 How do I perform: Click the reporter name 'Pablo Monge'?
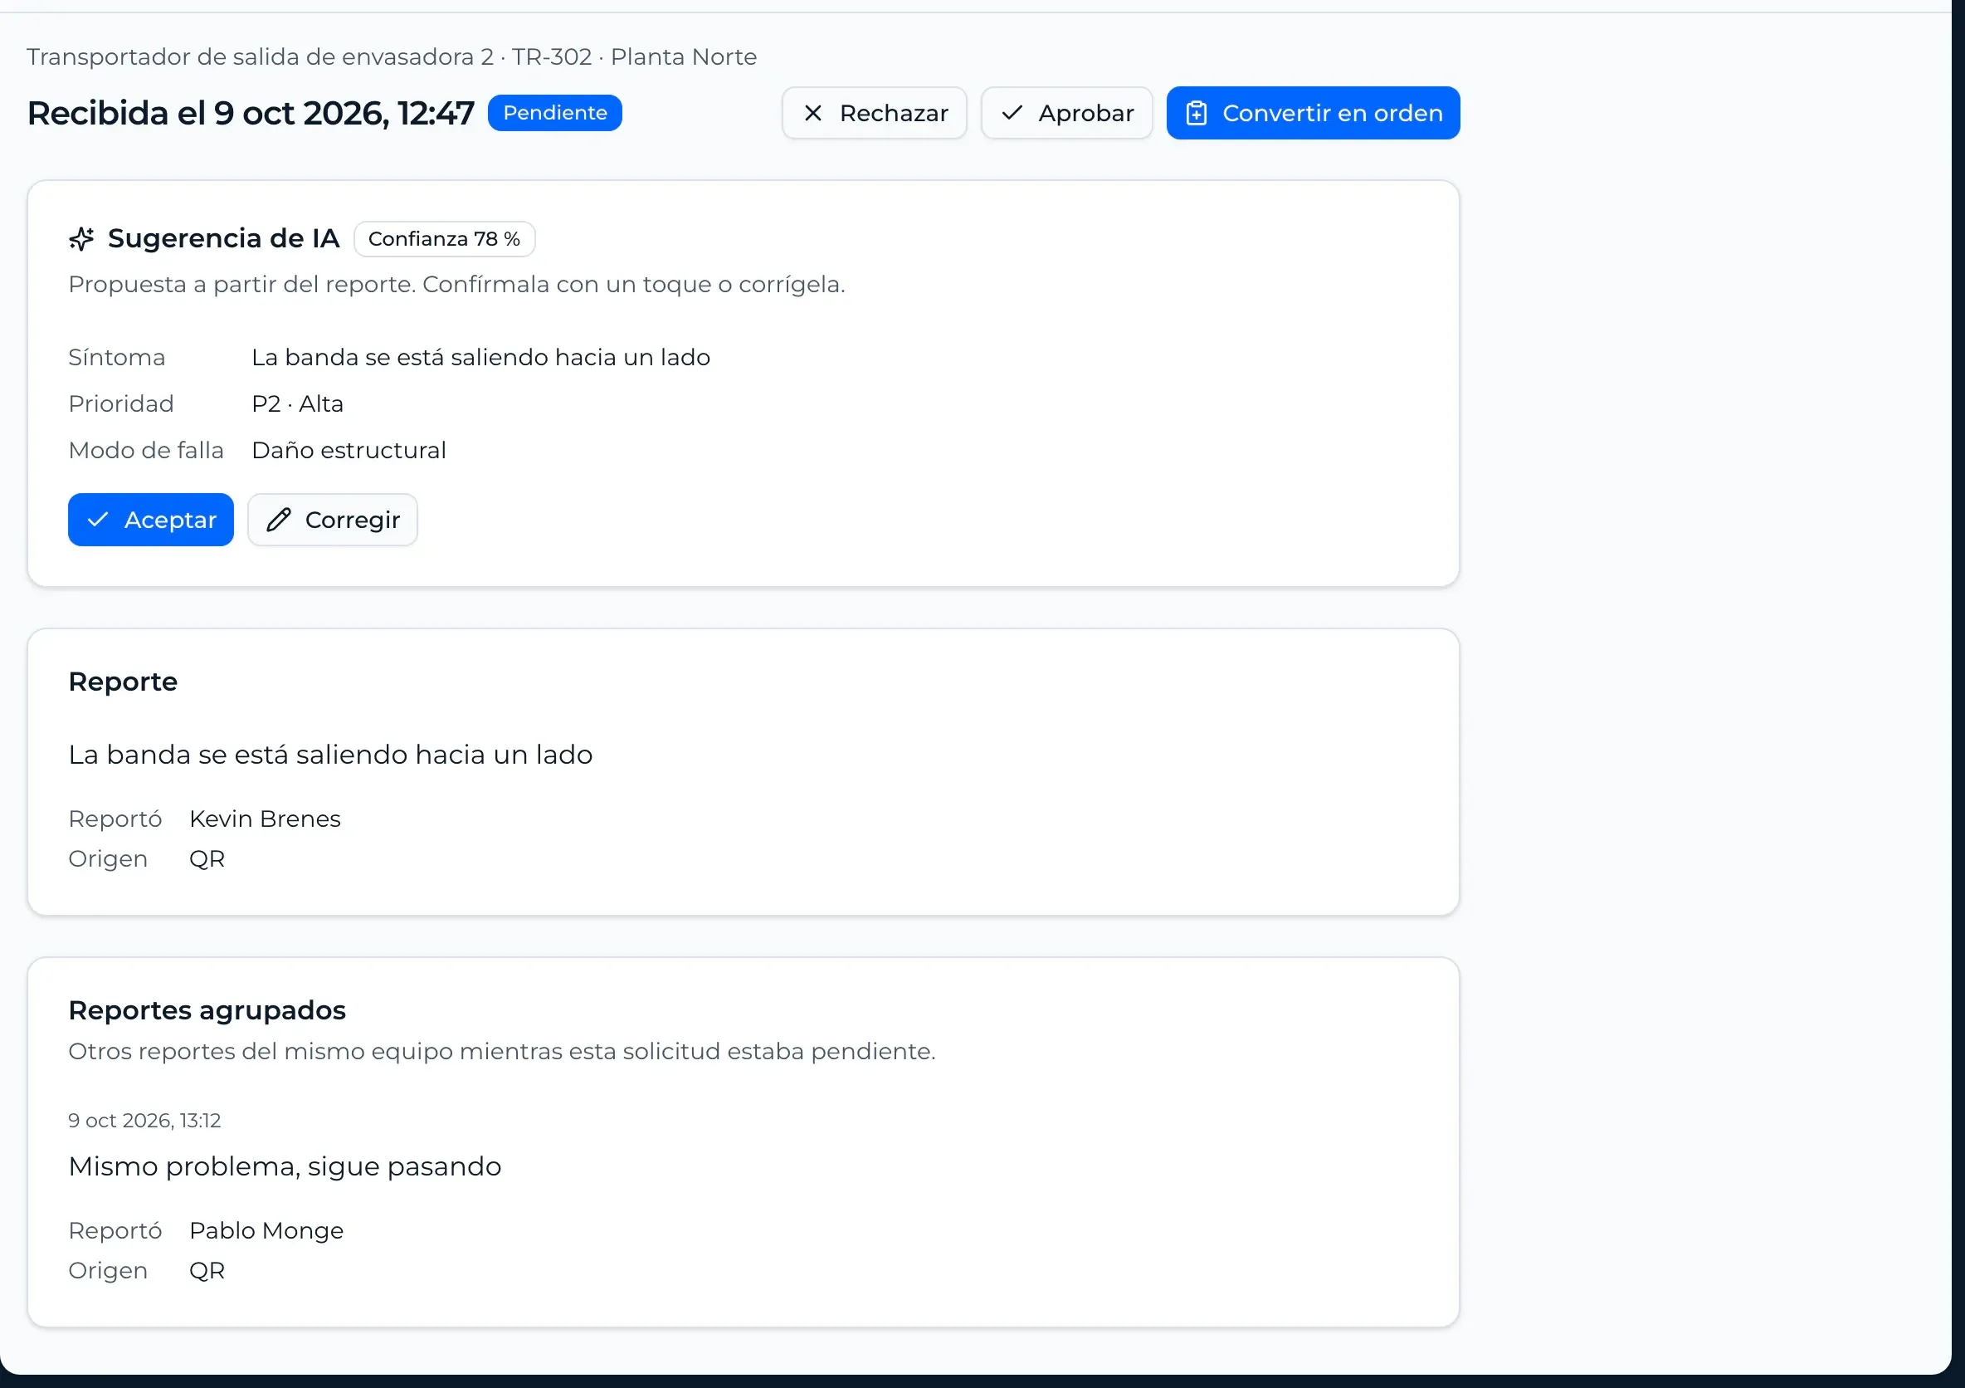pos(266,1230)
